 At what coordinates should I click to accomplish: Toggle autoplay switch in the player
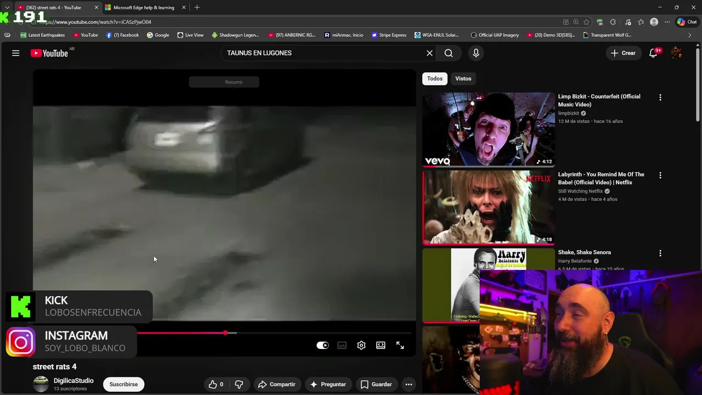tap(322, 345)
